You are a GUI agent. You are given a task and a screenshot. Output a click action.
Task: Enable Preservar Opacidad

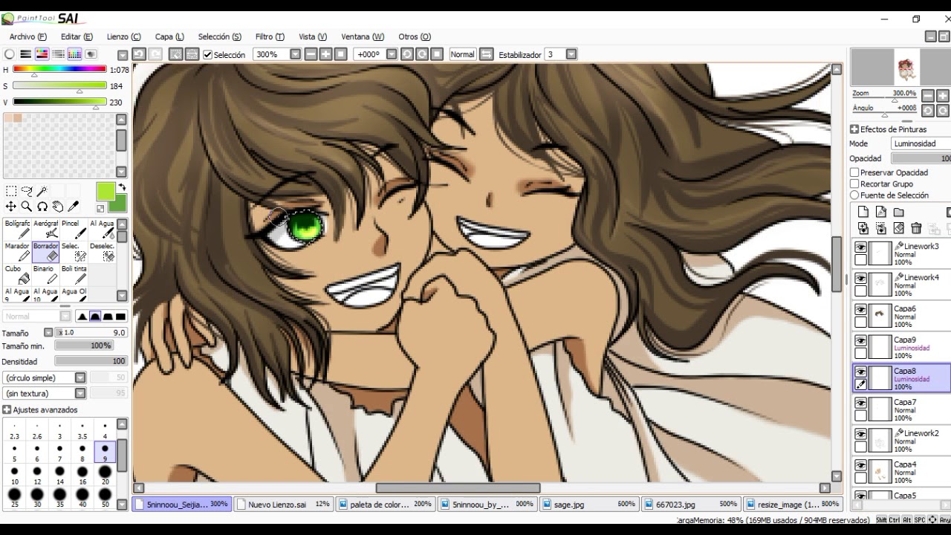854,172
